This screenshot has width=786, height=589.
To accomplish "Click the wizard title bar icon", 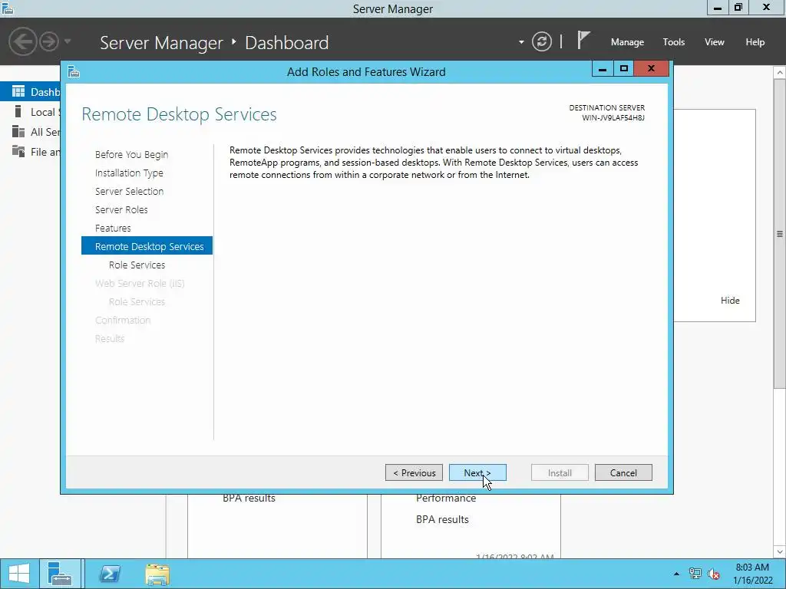I will 74,72.
